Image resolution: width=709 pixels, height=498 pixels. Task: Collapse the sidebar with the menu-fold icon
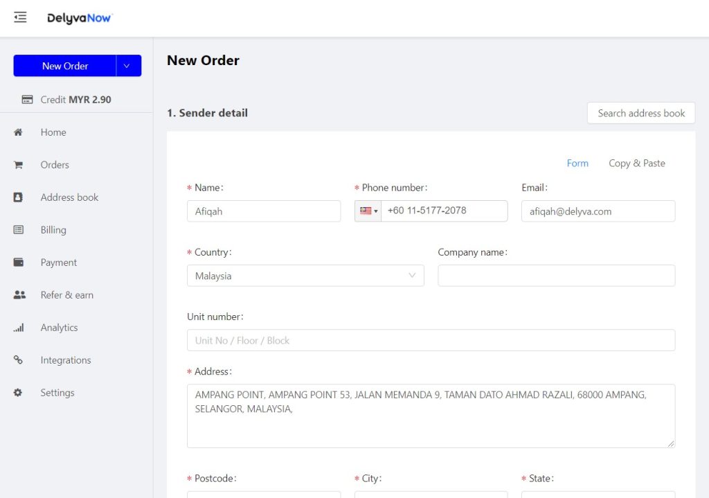click(x=20, y=17)
